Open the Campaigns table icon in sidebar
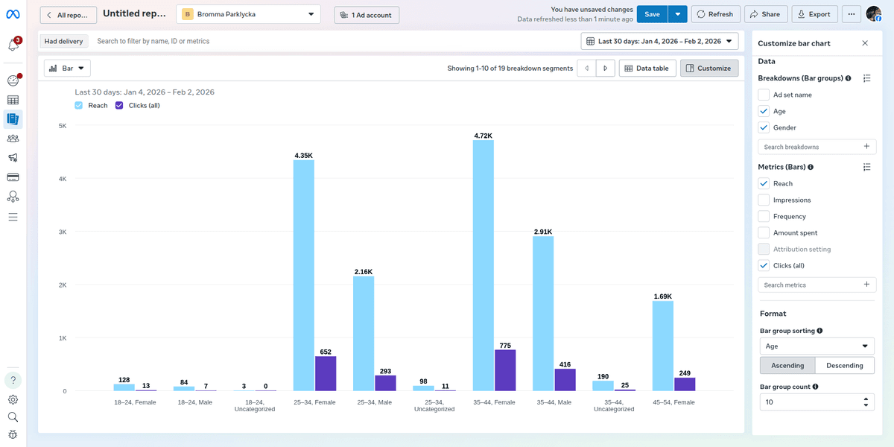894x447 pixels. (13, 100)
